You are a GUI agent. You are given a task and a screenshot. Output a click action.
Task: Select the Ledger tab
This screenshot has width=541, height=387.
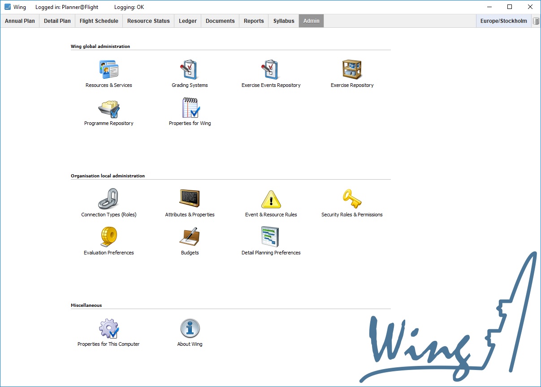(x=188, y=21)
